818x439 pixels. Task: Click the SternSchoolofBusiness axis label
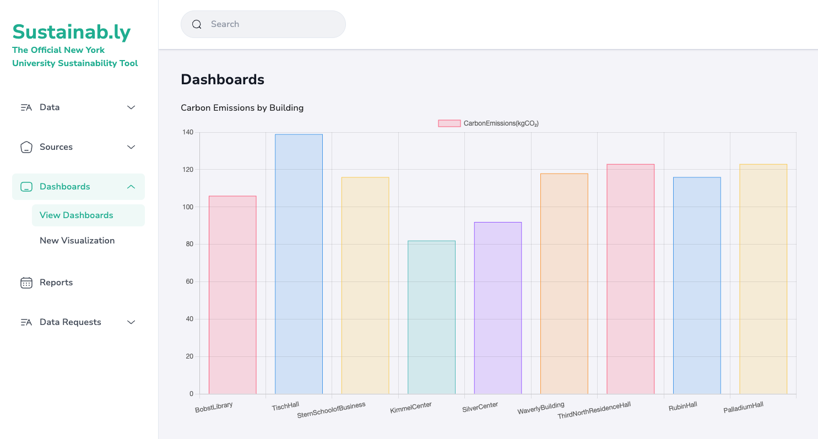pyautogui.click(x=331, y=409)
